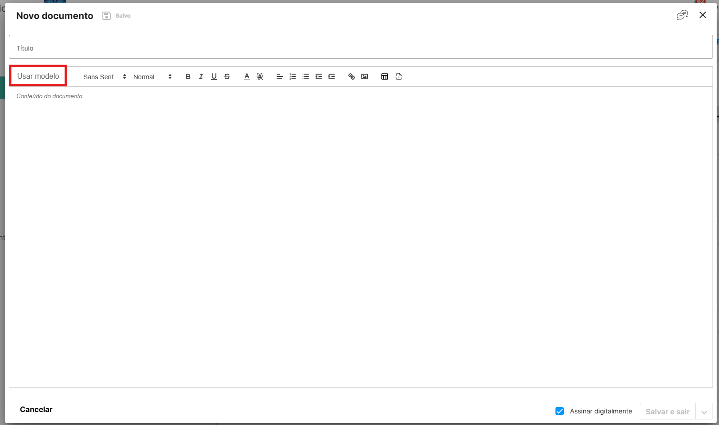This screenshot has height=425, width=719.
Task: Expand the Salvar e sair options arrow
Action: click(x=704, y=412)
